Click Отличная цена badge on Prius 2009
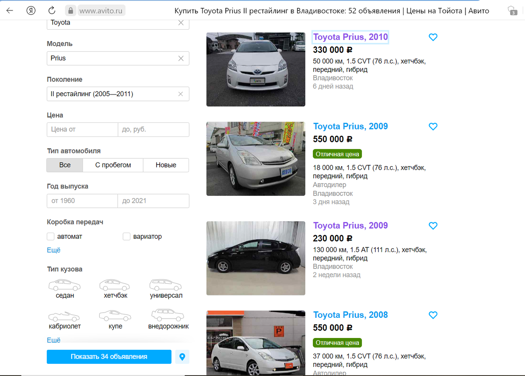Image resolution: width=525 pixels, height=376 pixels. tap(337, 154)
